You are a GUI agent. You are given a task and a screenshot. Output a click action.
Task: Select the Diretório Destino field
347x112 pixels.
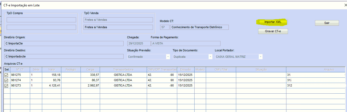click(x=64, y=56)
